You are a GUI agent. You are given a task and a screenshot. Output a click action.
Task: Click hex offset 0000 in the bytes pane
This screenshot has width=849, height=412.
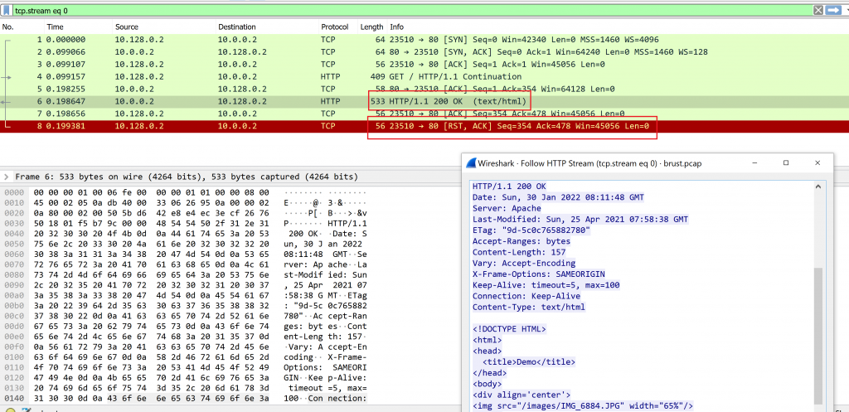pos(13,192)
